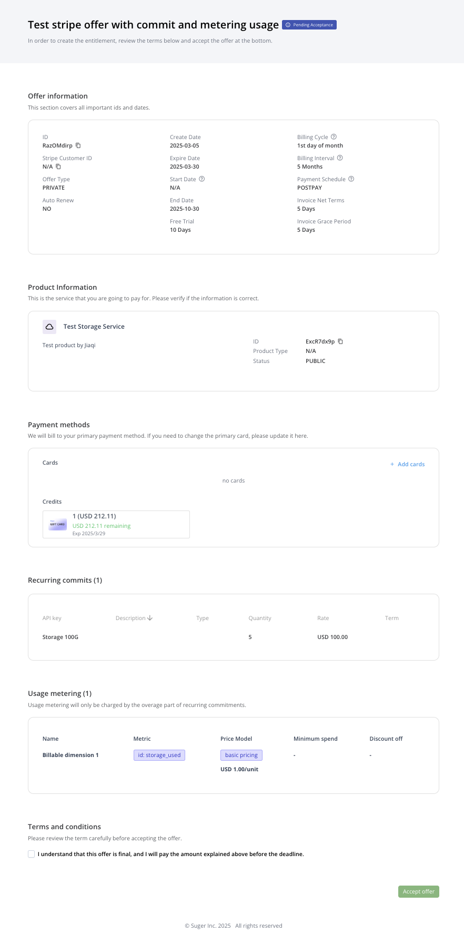The width and height of the screenshot is (464, 943).
Task: Sort recurring commits by Description arrow
Action: (x=150, y=618)
